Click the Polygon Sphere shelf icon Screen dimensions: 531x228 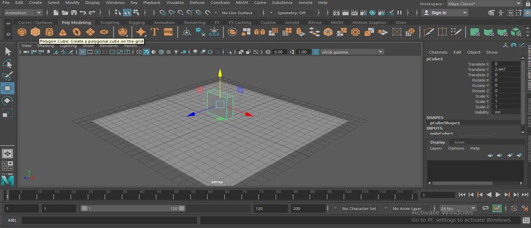(22, 32)
